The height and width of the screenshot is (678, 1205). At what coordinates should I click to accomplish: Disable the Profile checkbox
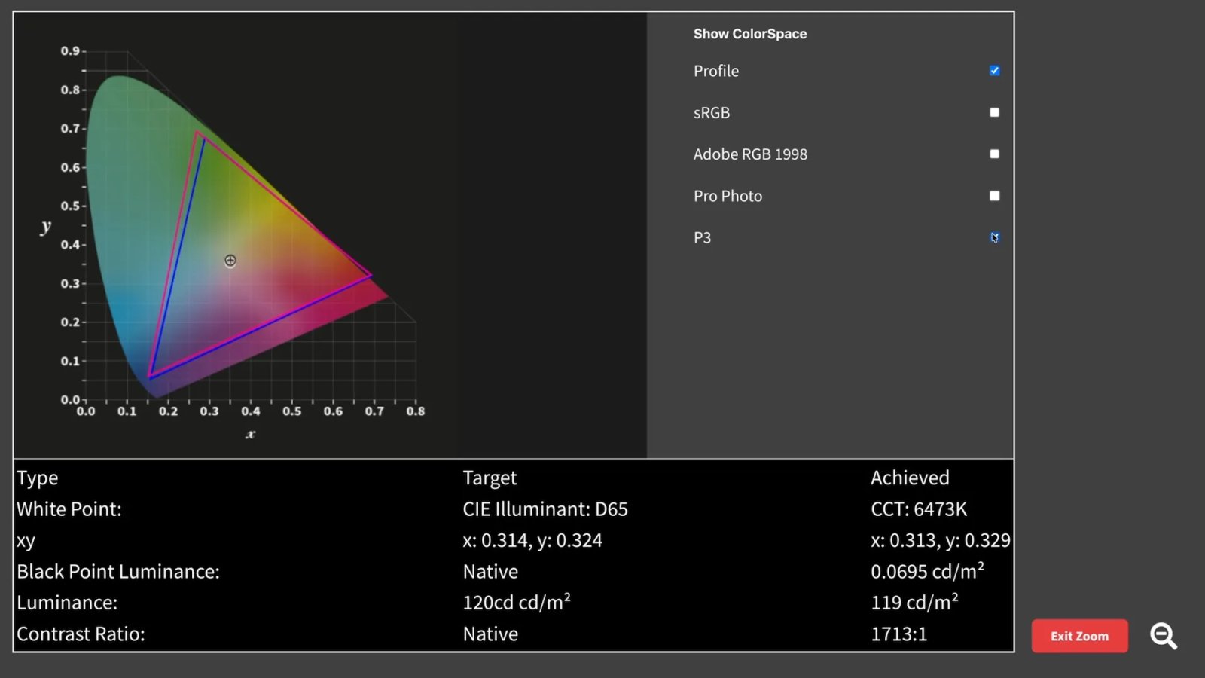994,70
